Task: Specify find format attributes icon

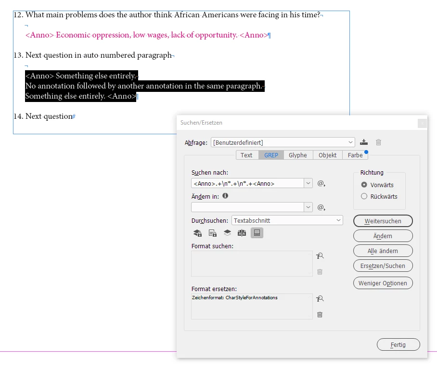Action: [320, 255]
